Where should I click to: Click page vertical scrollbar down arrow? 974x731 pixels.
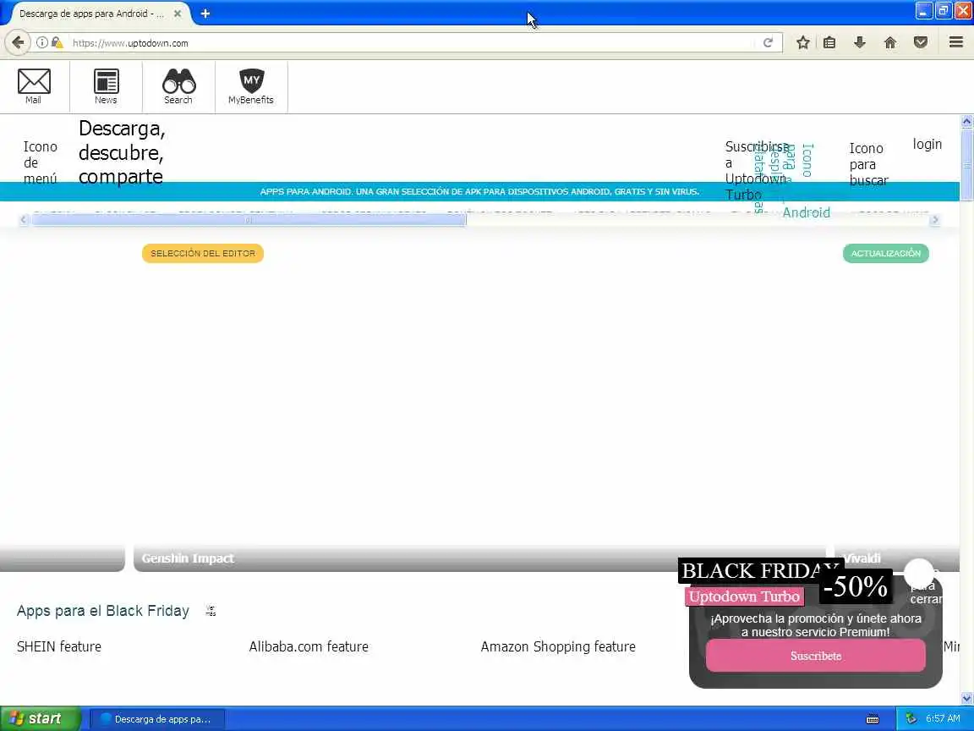click(x=966, y=698)
